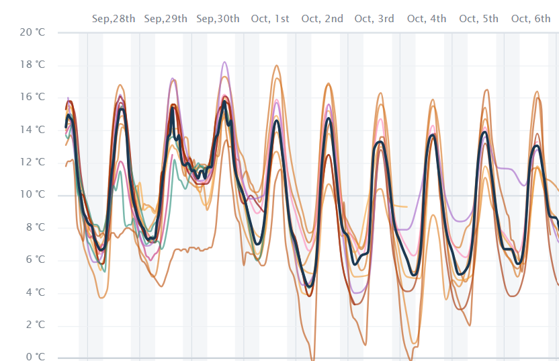The height and width of the screenshot is (361, 559).
Task: Select the 4 °C axis label
Action: click(36, 292)
